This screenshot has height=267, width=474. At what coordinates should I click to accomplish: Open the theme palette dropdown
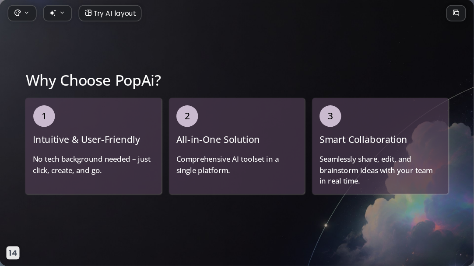22,13
